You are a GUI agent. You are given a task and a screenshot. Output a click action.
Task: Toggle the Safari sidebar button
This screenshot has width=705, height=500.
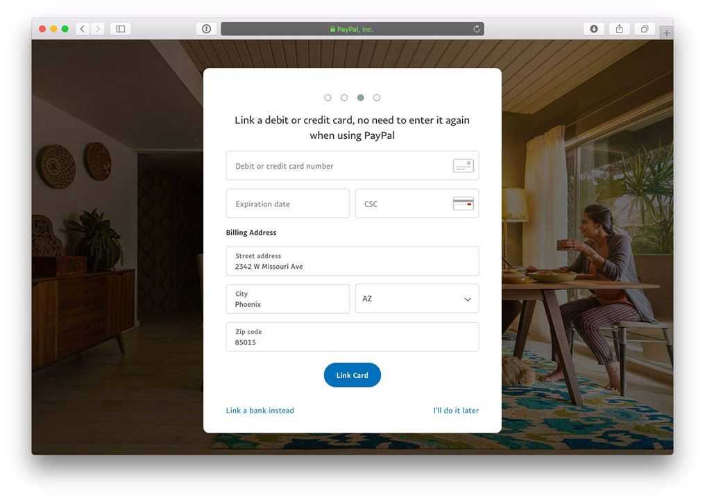[121, 28]
